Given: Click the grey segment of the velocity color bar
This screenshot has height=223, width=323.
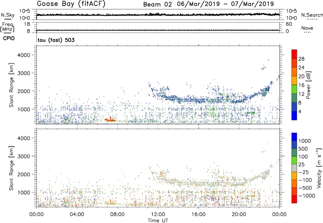Looking at the screenshot, I should [294, 168].
